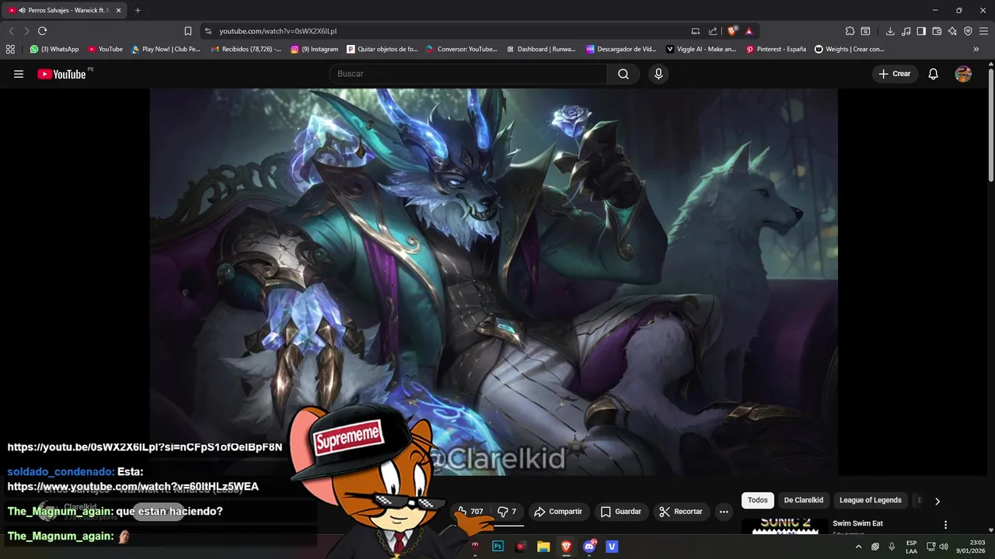Start voice search with microphone icon
This screenshot has width=995, height=559.
pos(658,74)
